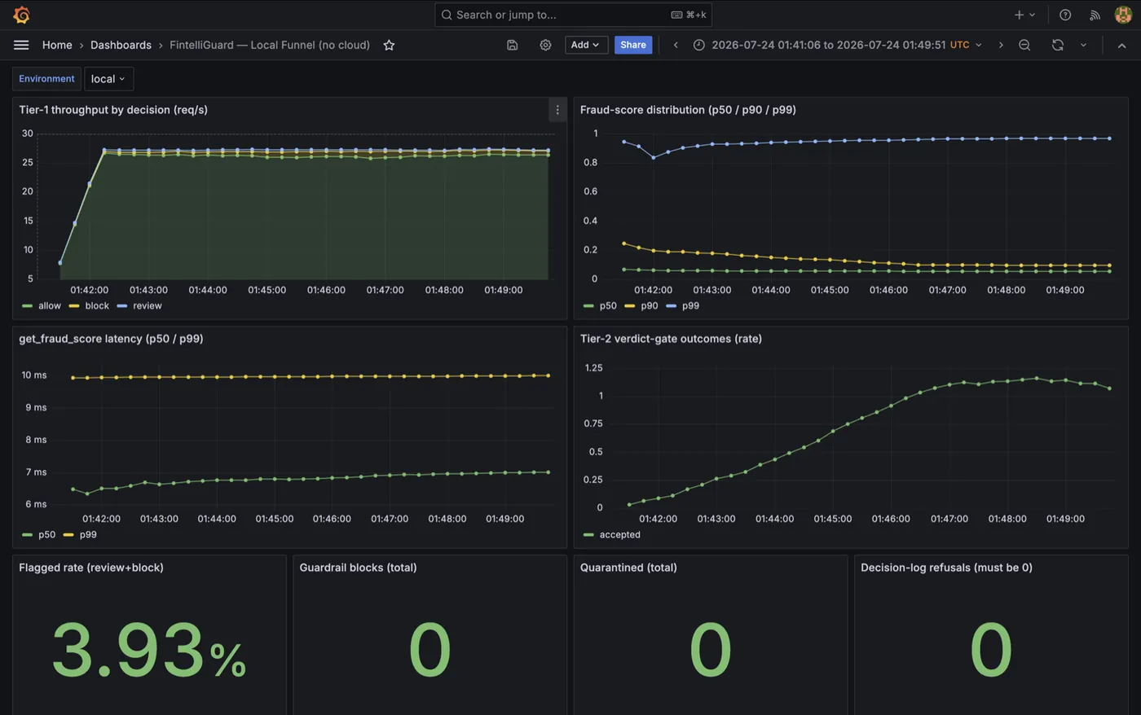The image size is (1141, 715).
Task: Open the user profile avatar
Action: point(1123,15)
